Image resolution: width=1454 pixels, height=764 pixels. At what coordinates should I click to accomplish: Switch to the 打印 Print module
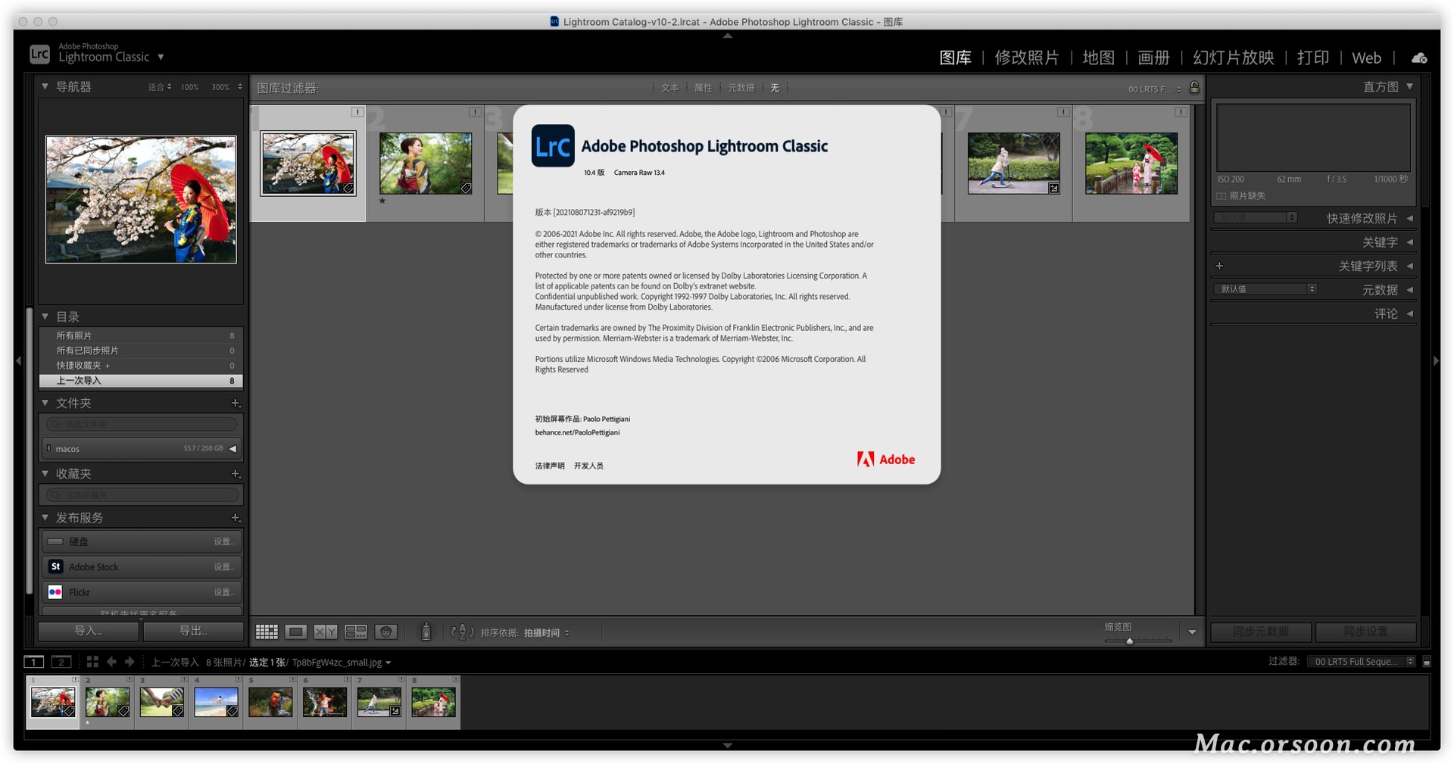point(1313,58)
